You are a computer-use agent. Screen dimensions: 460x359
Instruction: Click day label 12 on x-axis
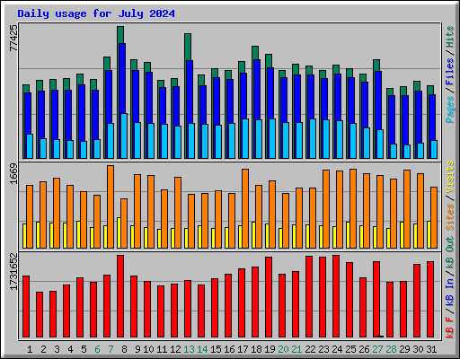[x=175, y=349]
